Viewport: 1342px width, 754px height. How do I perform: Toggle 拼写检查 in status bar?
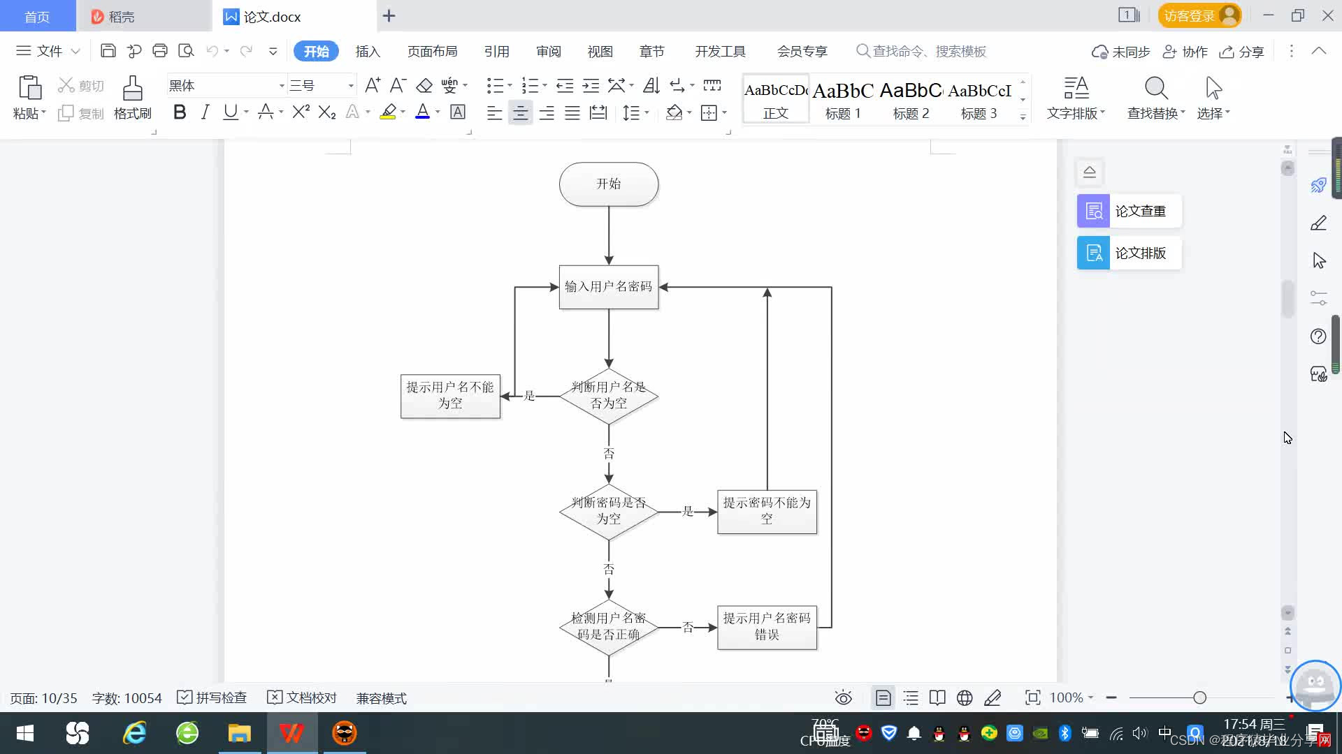pos(212,698)
